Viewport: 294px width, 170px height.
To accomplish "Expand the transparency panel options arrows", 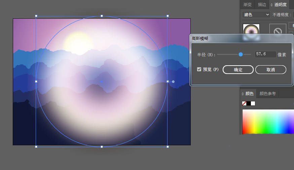I will [x=271, y=5].
